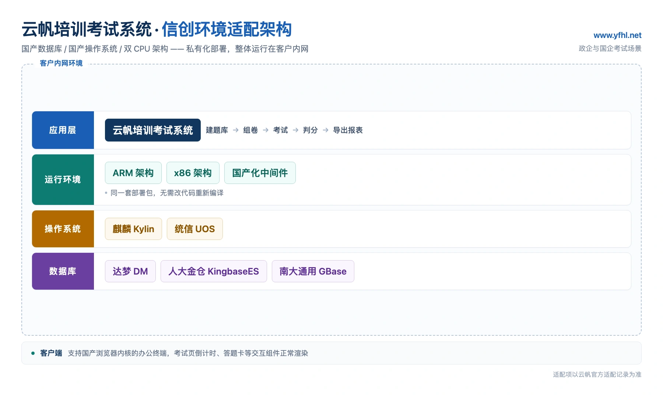
Task: Click the 操作系统 layer label
Action: [x=63, y=229]
